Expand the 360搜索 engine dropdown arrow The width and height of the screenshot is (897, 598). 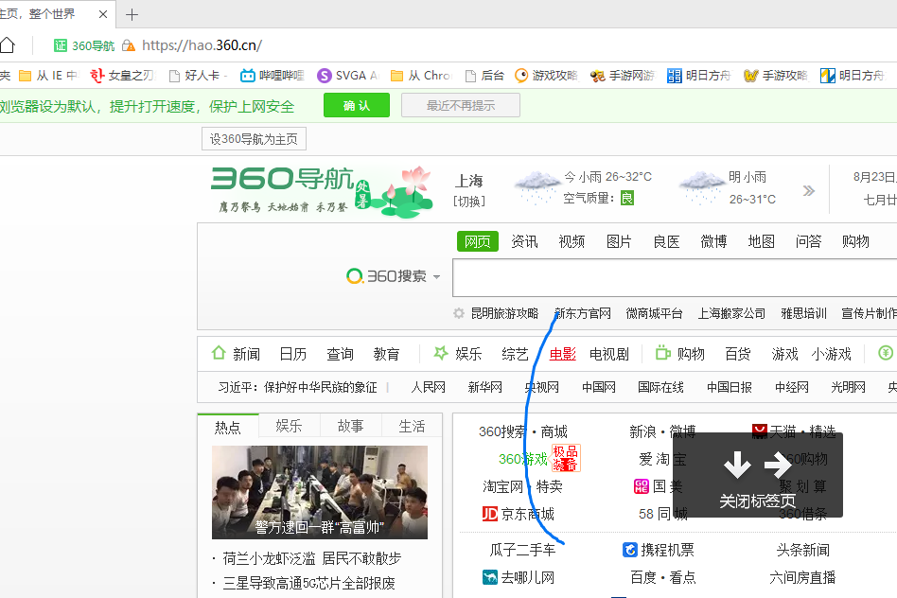[x=435, y=276]
